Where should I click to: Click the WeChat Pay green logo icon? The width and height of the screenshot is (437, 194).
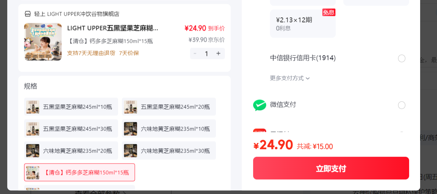[260, 105]
